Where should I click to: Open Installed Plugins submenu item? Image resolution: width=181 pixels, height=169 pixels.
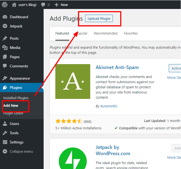coord(16,98)
